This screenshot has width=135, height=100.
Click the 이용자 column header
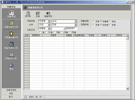pos(104,35)
